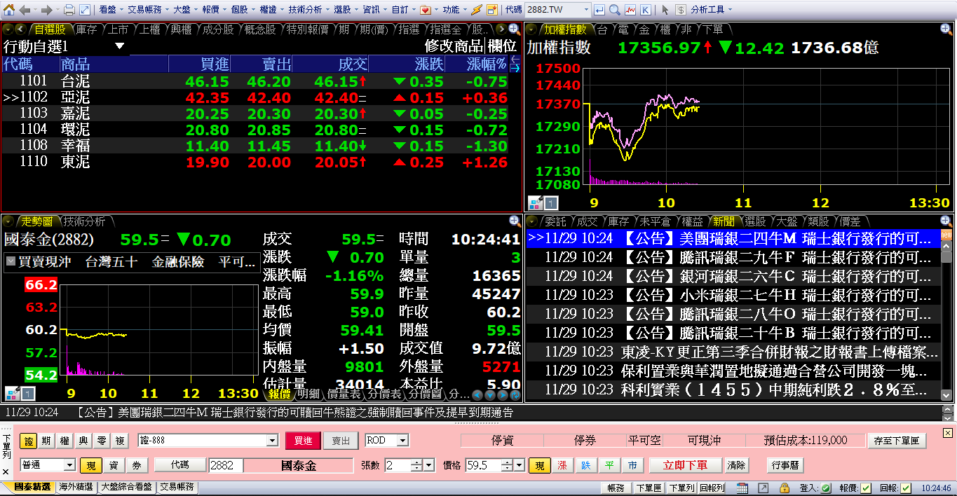Click the magnifier search icon beside the stock code box
957x496 pixels.
pyautogui.click(x=614, y=10)
